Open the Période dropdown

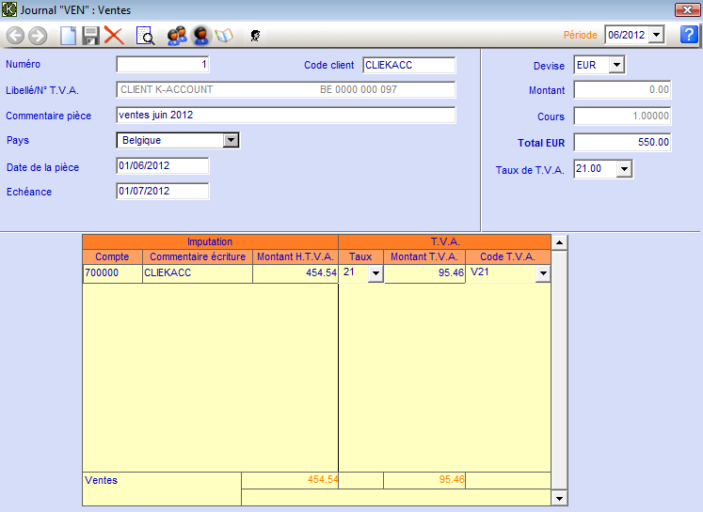click(656, 35)
